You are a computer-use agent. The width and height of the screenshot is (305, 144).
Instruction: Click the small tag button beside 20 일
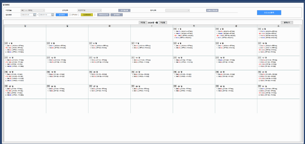point(91,72)
